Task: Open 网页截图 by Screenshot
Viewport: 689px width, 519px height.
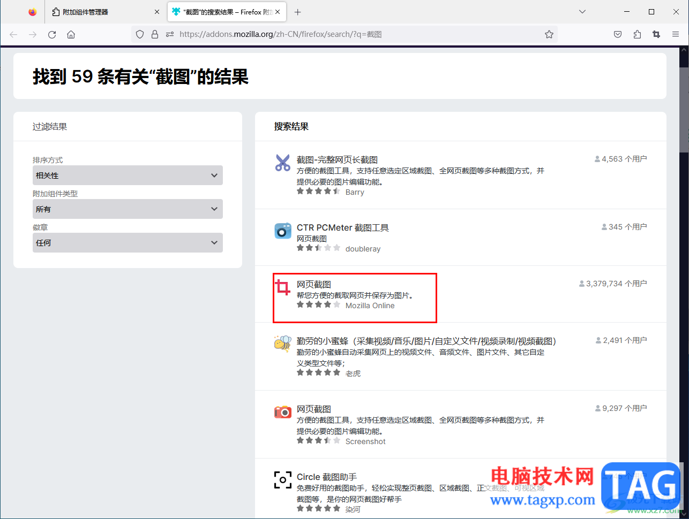Action: pyautogui.click(x=314, y=409)
